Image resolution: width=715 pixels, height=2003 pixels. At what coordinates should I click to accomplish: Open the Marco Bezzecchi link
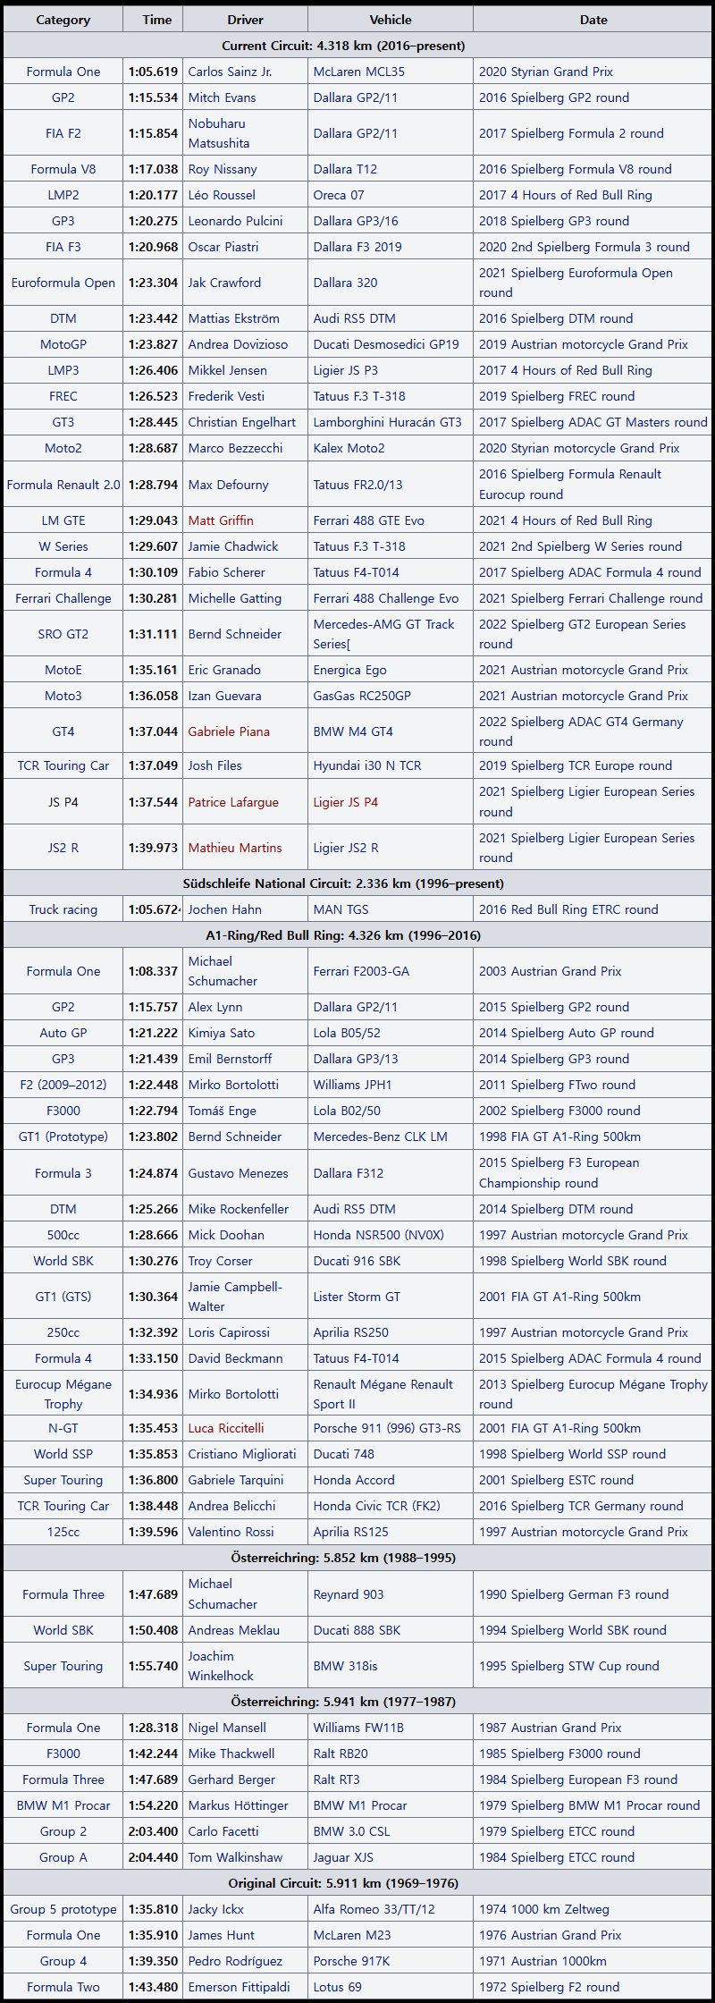pyautogui.click(x=235, y=448)
